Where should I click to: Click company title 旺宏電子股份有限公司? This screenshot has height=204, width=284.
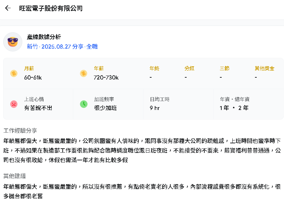pos(51,9)
